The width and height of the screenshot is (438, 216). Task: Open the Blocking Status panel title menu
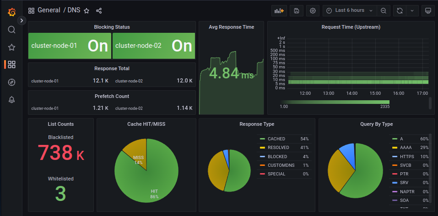[x=112, y=27]
